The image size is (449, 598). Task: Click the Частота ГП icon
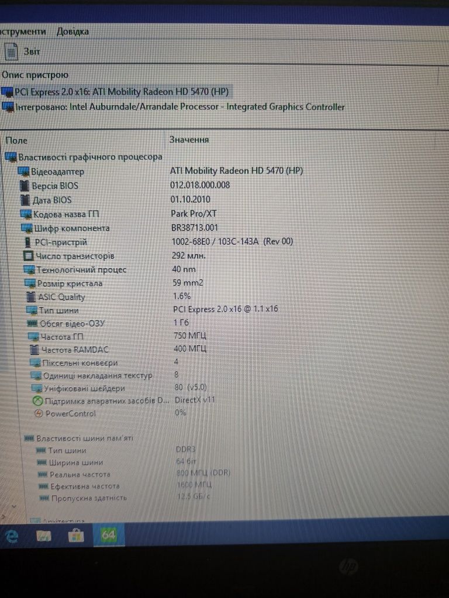tap(33, 337)
